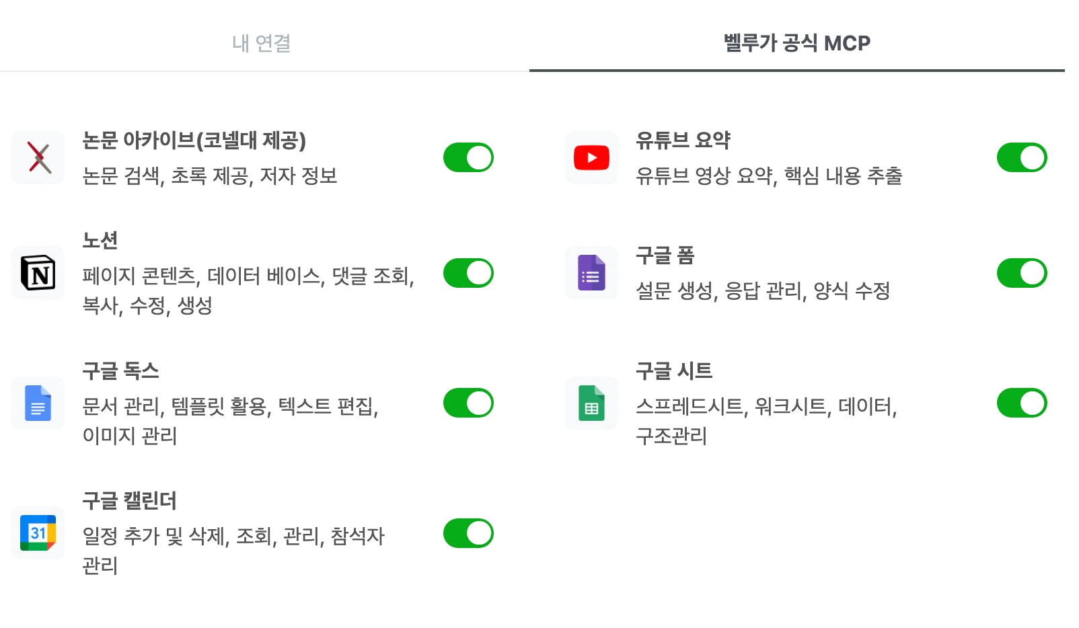Screen dimensions: 1079x628
Task: Disable the 논문 아카이브 toggle
Action: coord(468,158)
